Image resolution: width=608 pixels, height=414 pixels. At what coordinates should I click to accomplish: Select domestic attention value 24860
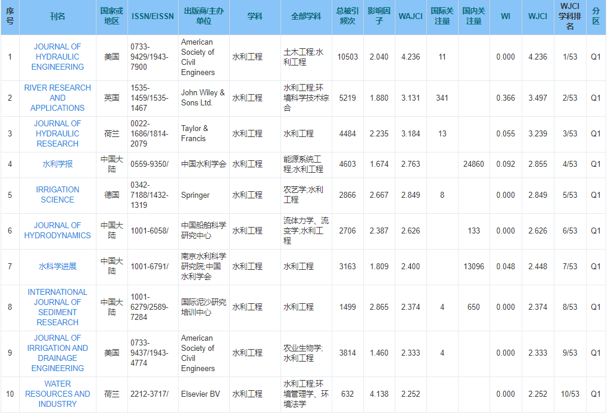[x=474, y=164]
